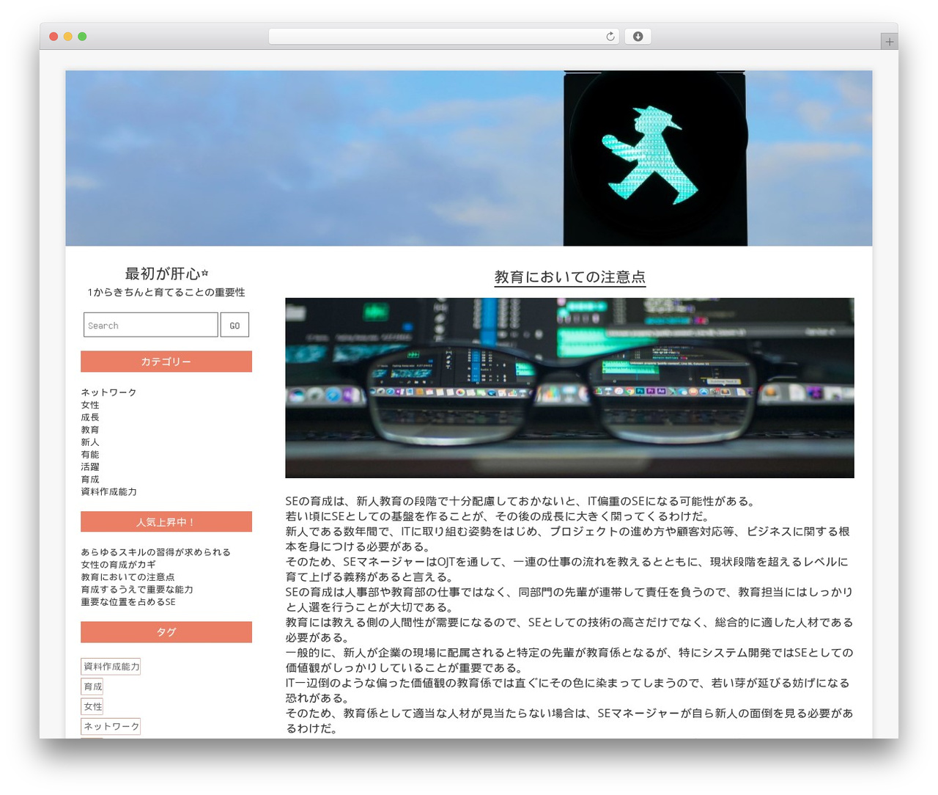Screen dimensions: 938x795
Task: Open popular post 重要な位置を占めるSE
Action: [128, 601]
